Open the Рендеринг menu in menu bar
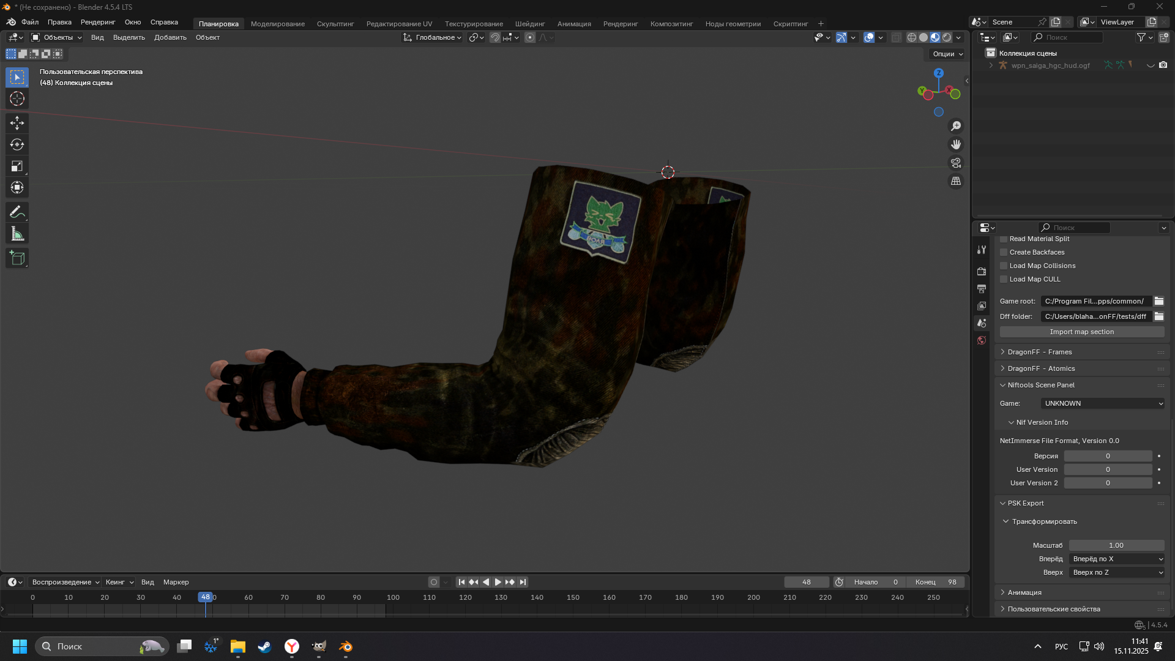This screenshot has width=1175, height=661. (x=98, y=22)
